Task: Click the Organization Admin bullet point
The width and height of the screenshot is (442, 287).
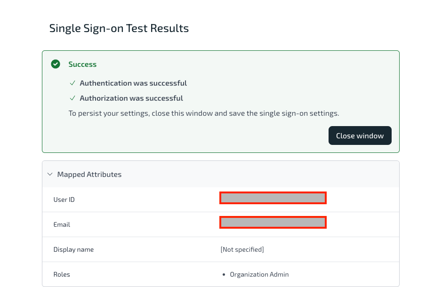Action: click(x=224, y=275)
